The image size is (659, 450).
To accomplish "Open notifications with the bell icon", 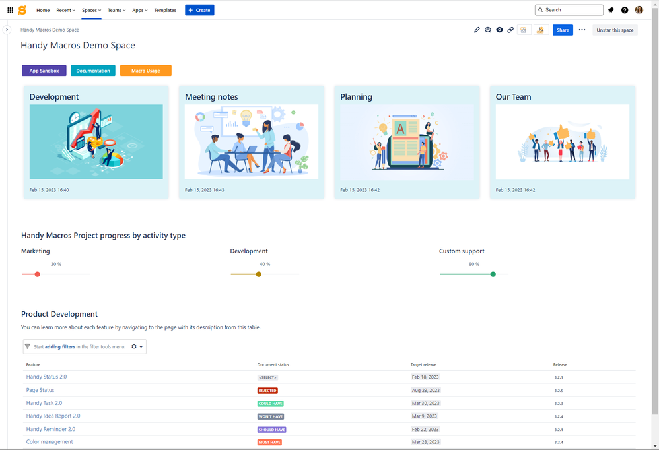I will pos(611,10).
